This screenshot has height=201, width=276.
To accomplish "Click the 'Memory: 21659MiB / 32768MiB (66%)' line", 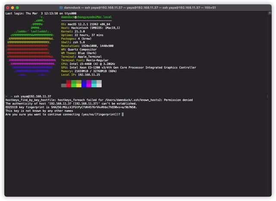I will [89, 71].
